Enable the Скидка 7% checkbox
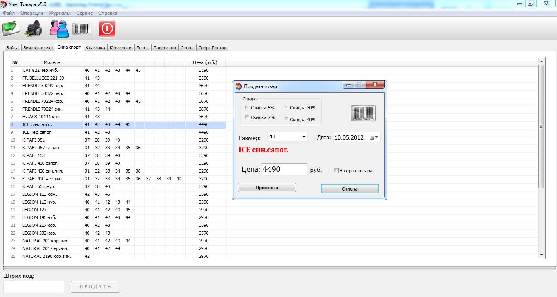 coord(247,117)
